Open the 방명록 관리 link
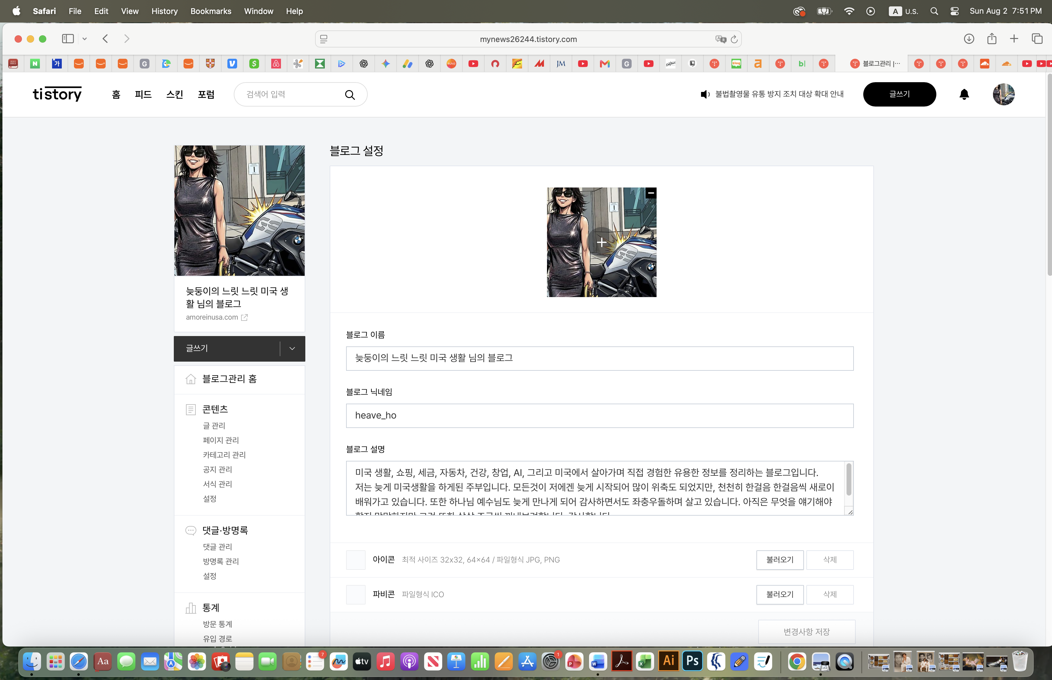The width and height of the screenshot is (1052, 680). click(221, 561)
